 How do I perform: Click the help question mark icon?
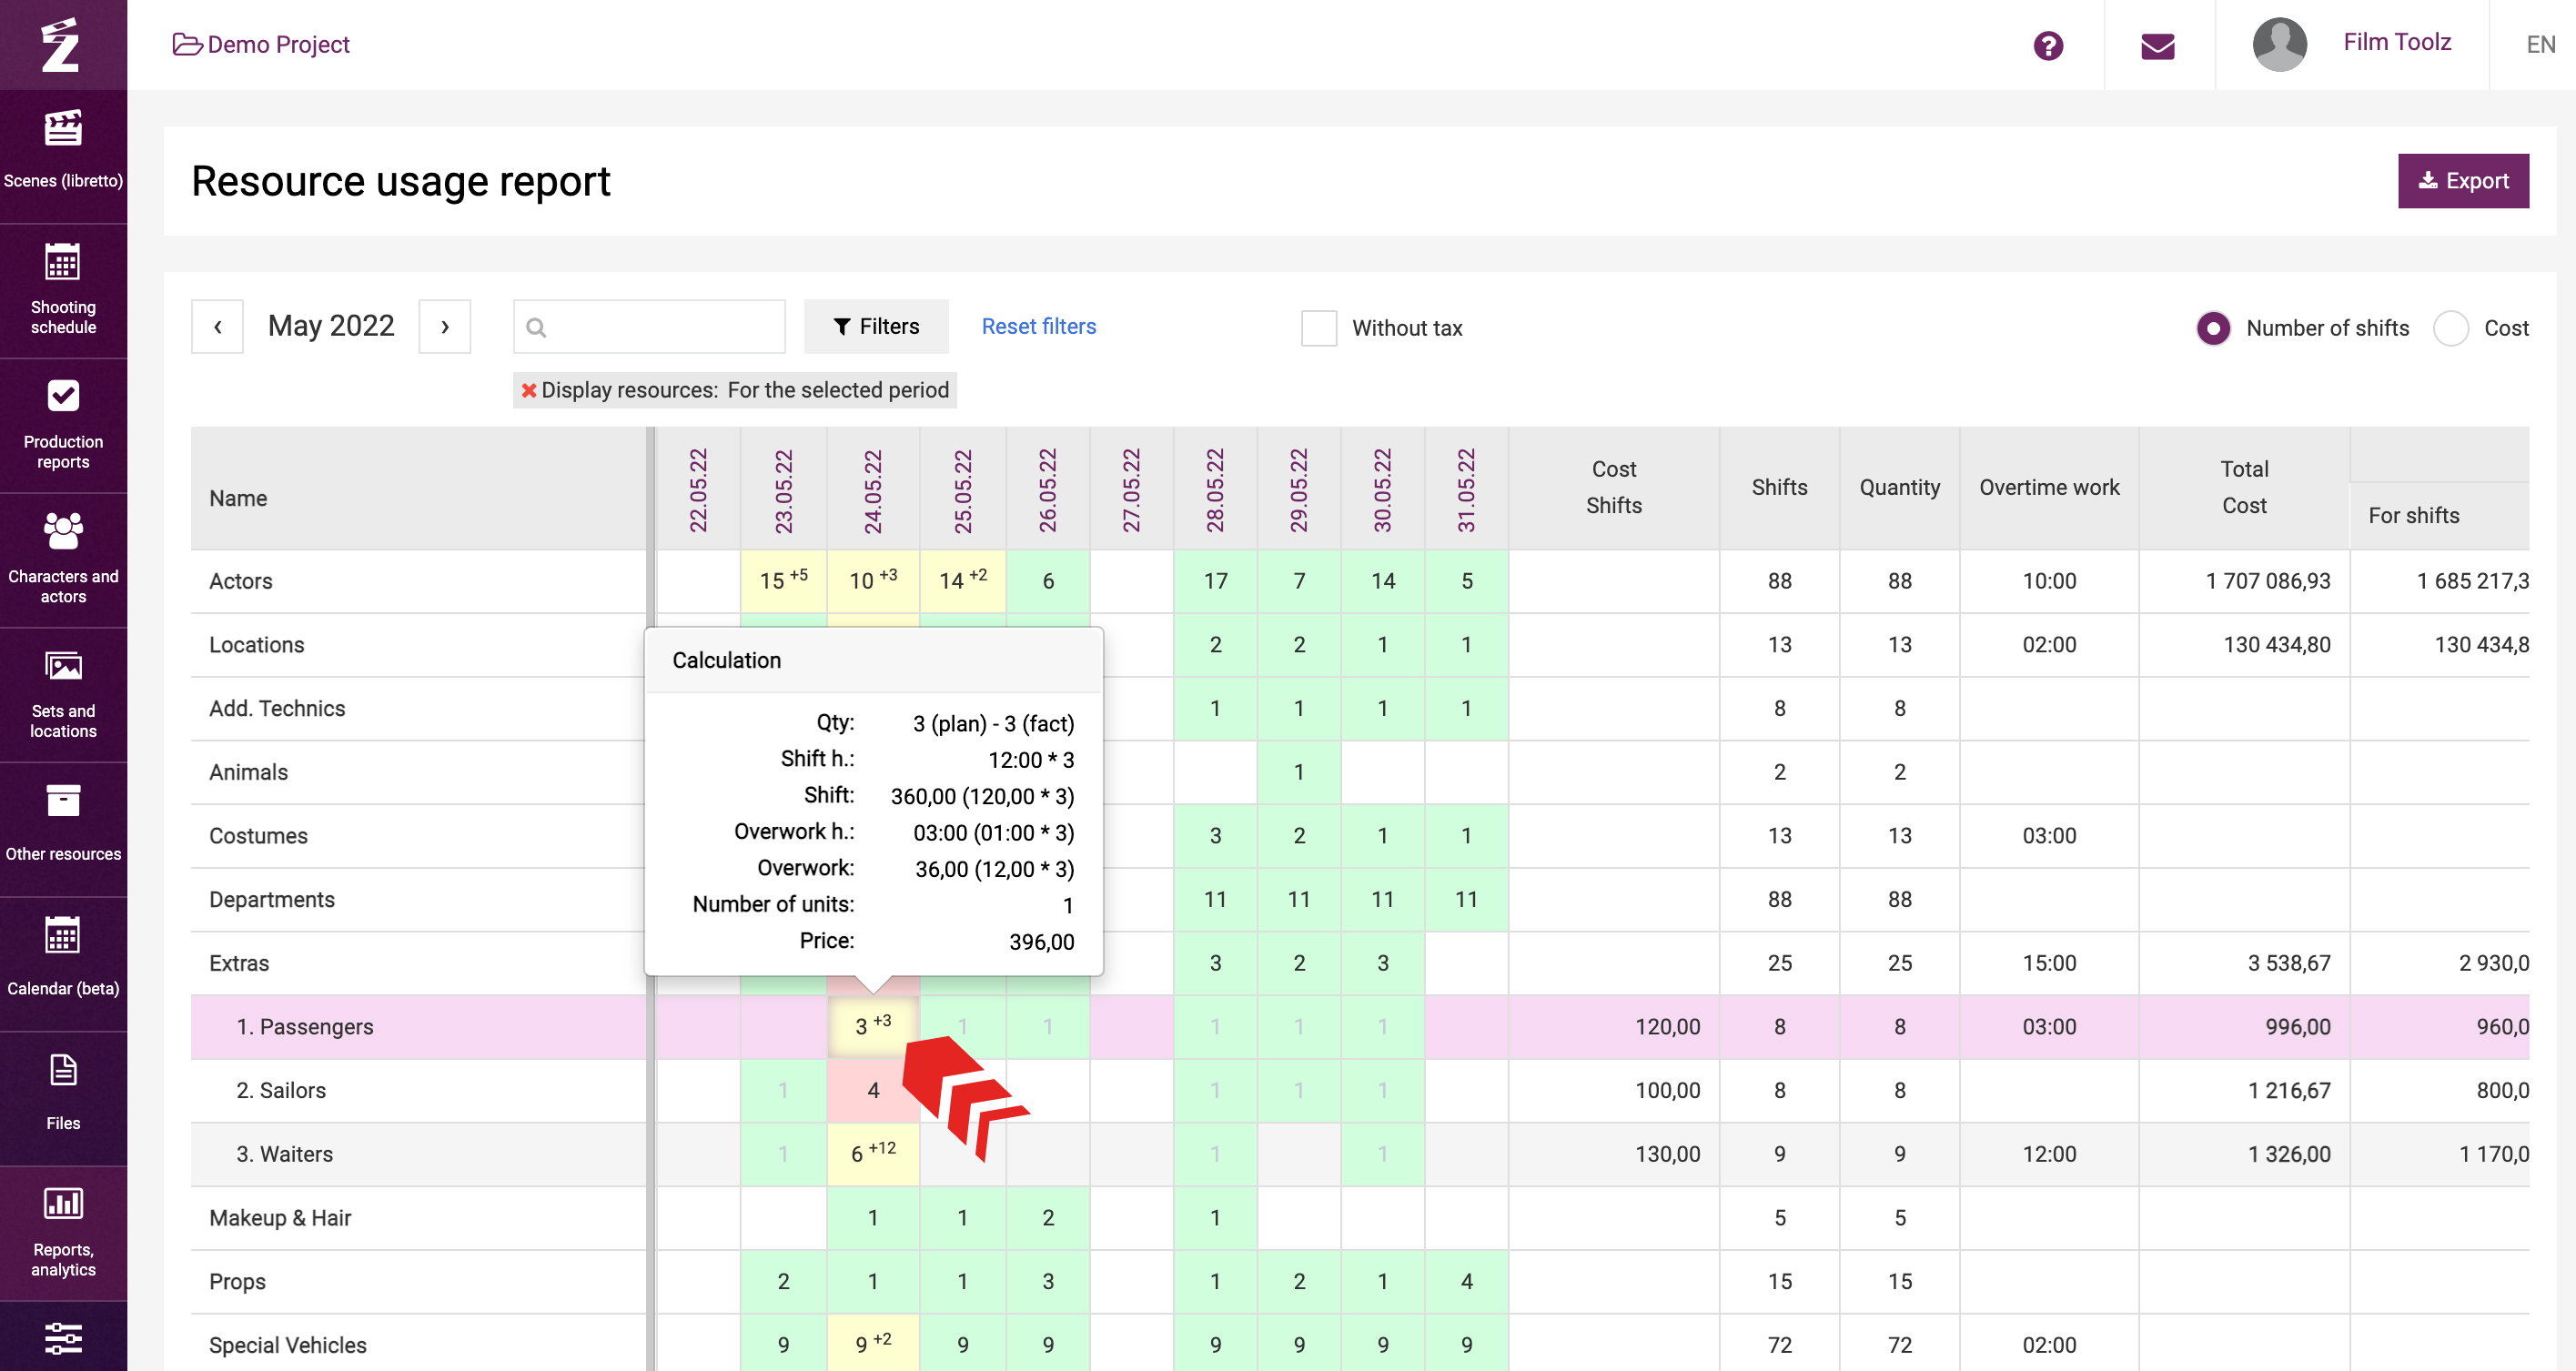(2048, 45)
